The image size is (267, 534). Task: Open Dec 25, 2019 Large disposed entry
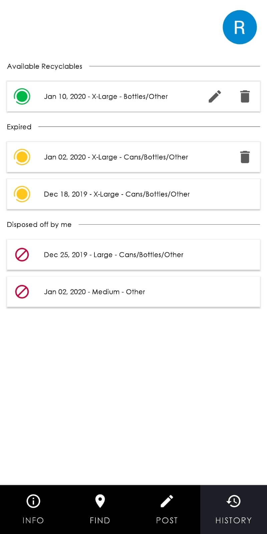click(x=113, y=255)
